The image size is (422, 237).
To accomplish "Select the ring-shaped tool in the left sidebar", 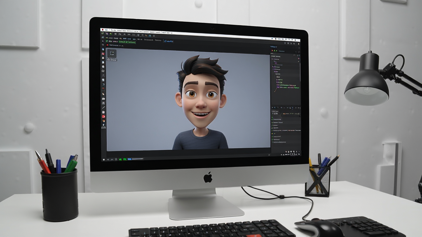I will (x=103, y=71).
